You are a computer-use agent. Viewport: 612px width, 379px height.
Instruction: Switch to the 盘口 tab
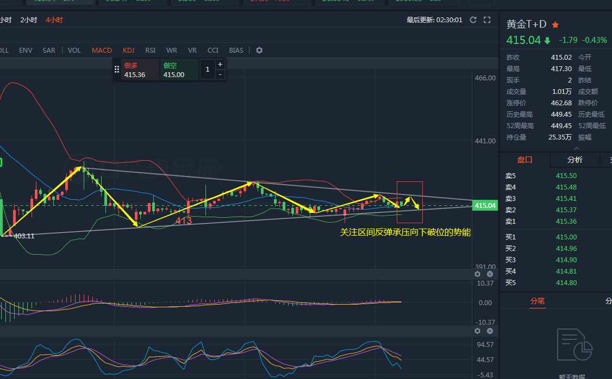524,160
